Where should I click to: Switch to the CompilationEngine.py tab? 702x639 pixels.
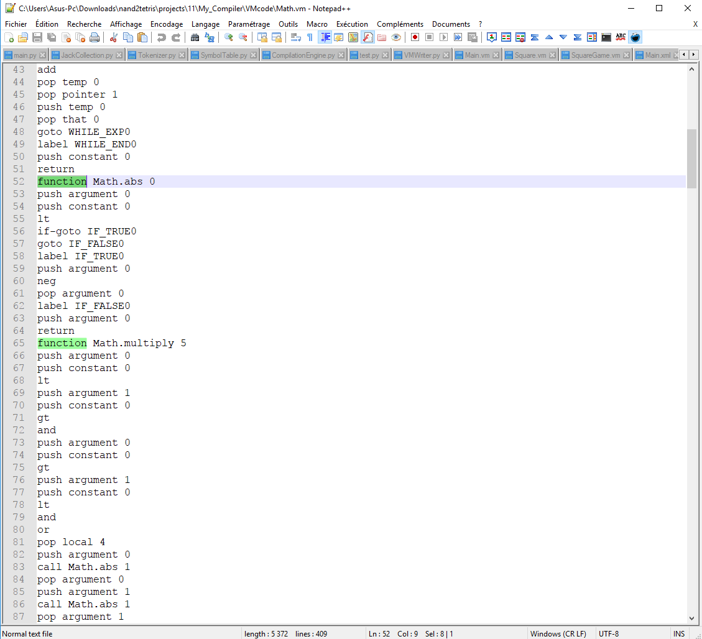click(x=303, y=55)
